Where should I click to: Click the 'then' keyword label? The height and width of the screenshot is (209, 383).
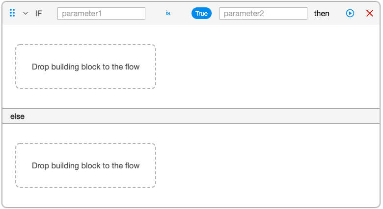[322, 13]
